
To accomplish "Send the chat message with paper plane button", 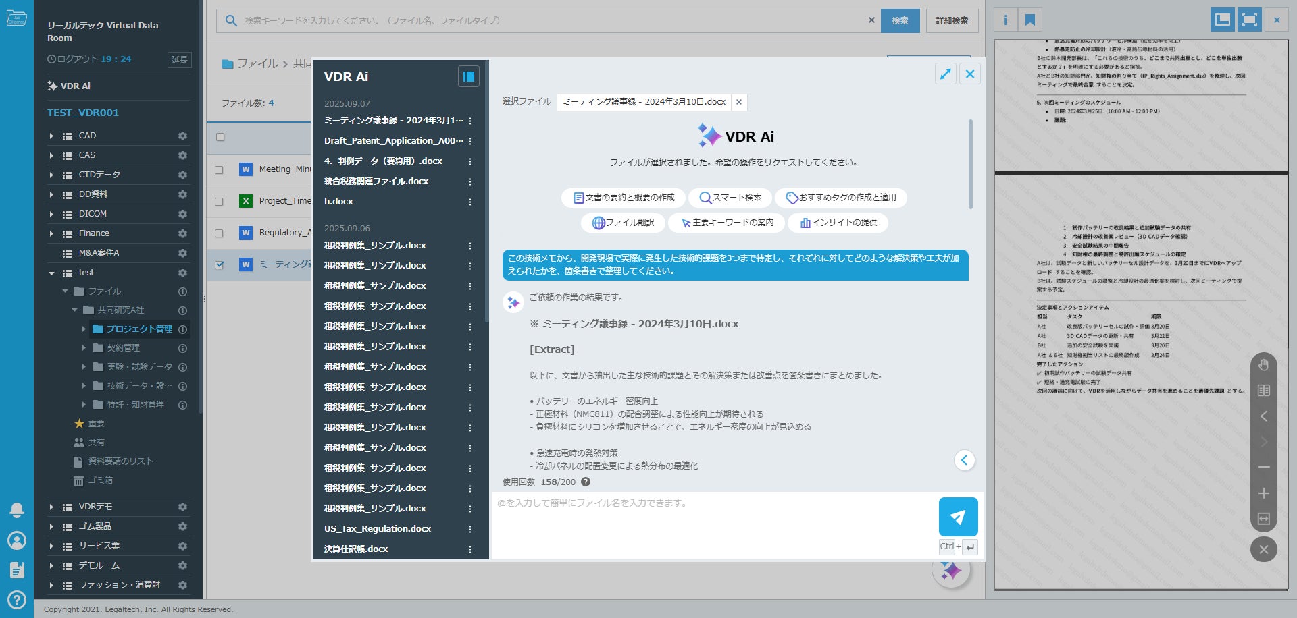I will (958, 517).
